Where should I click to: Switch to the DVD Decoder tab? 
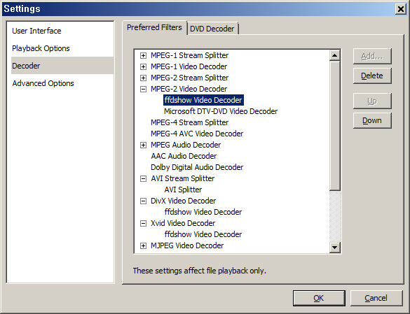point(212,29)
